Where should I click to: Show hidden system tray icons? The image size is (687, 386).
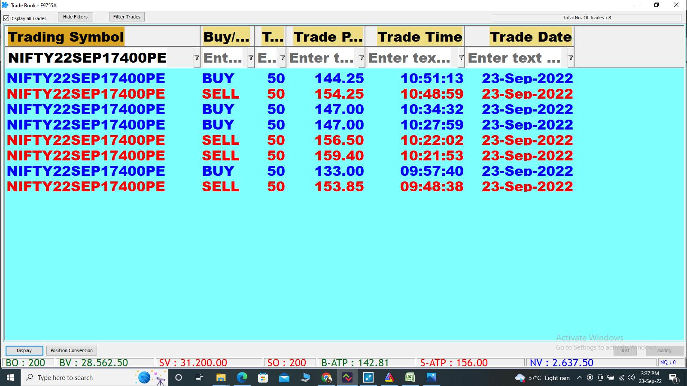[579, 377]
